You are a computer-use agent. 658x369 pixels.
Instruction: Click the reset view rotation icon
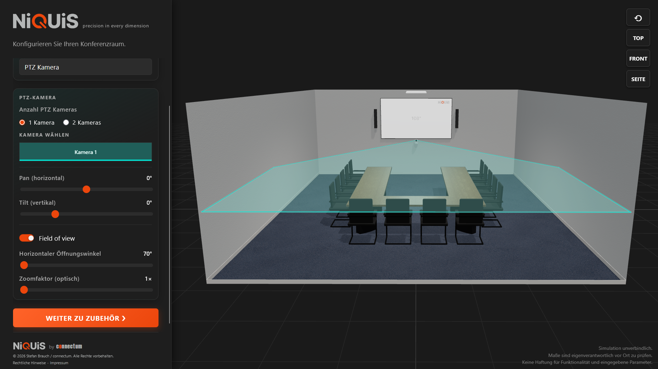[x=638, y=18]
